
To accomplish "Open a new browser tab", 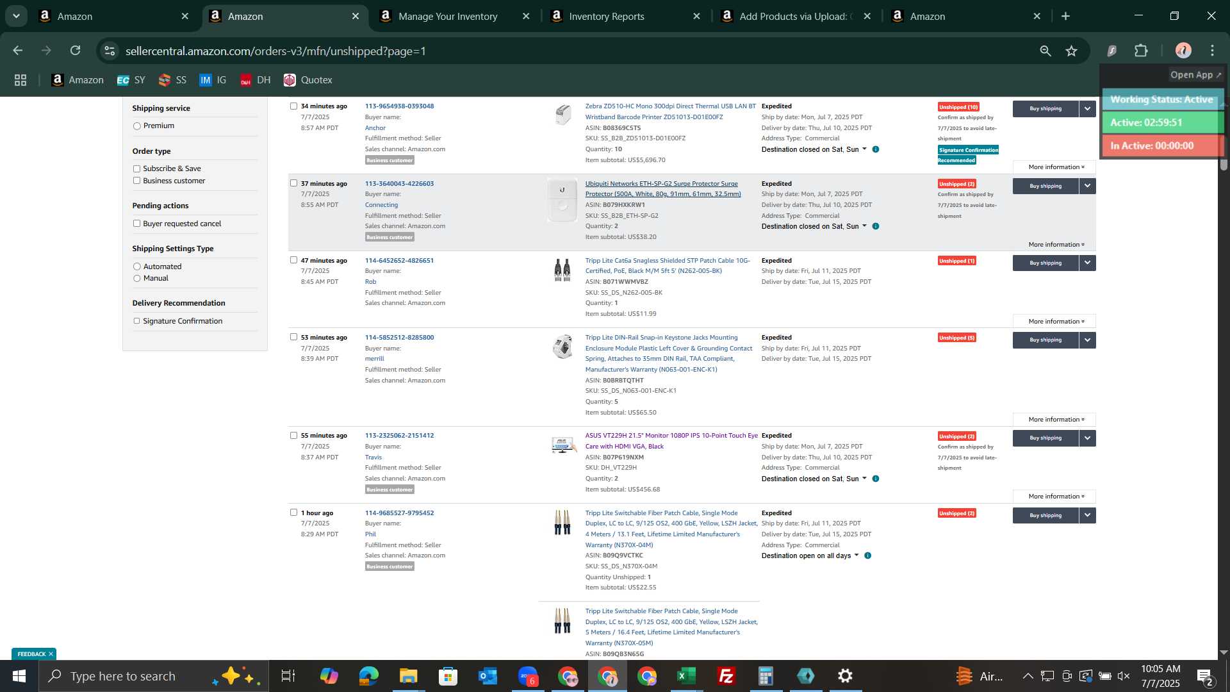I will [1066, 17].
